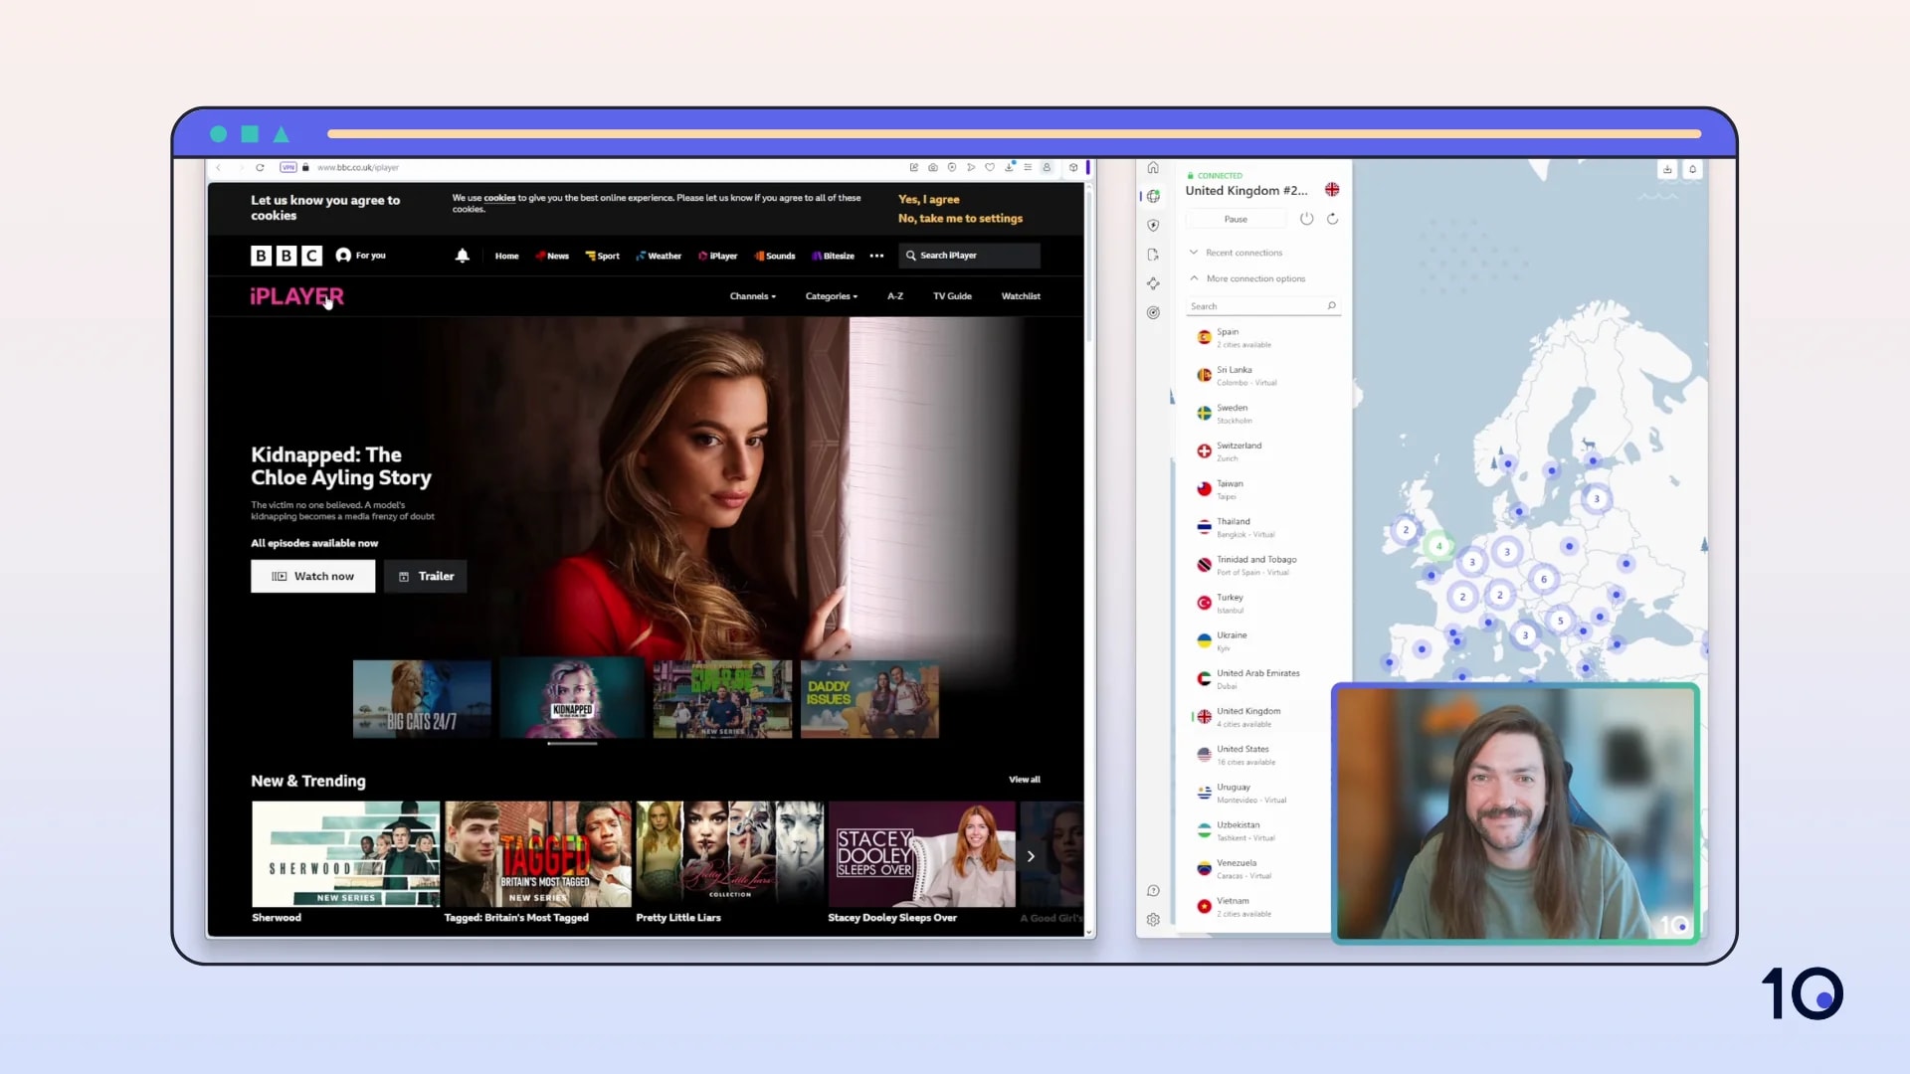Open BBC Weather section
The width and height of the screenshot is (1910, 1074).
pyautogui.click(x=659, y=256)
